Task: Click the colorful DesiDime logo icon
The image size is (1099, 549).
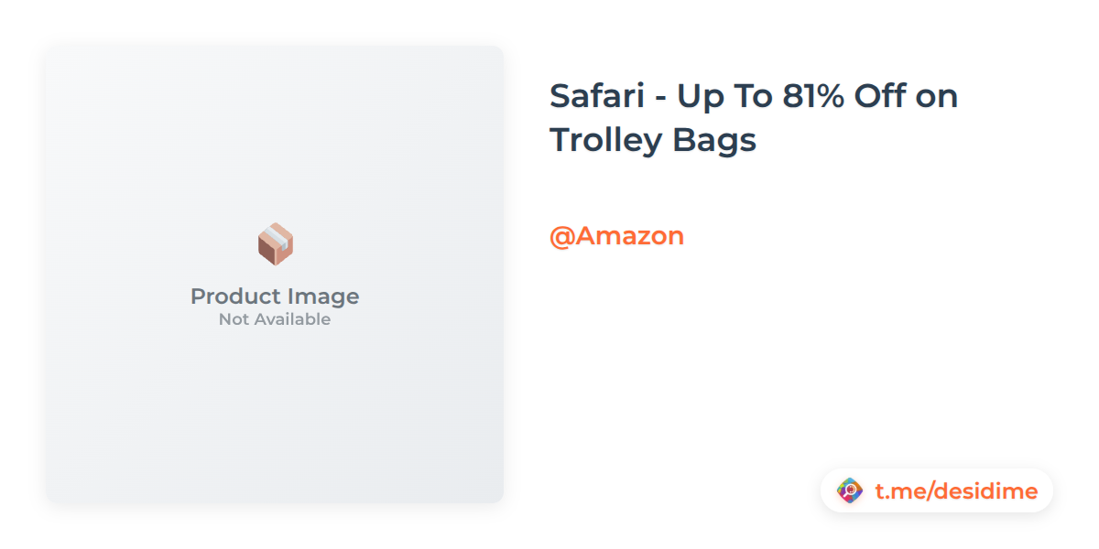Action: point(850,491)
